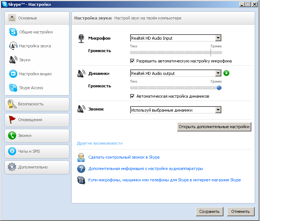Screen dimensions: 294x221
Task: Open link to buy microphones in Skype shop
Action: [165, 180]
